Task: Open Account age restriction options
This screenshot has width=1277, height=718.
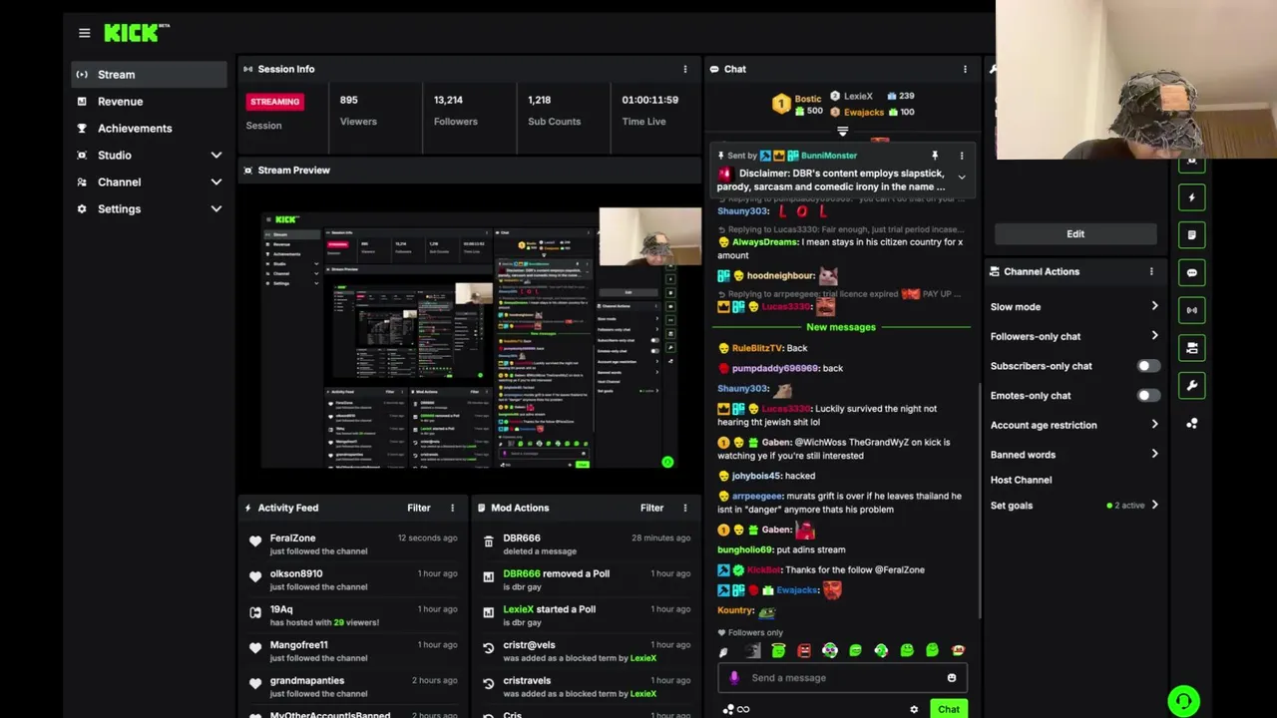Action: pos(1154,425)
